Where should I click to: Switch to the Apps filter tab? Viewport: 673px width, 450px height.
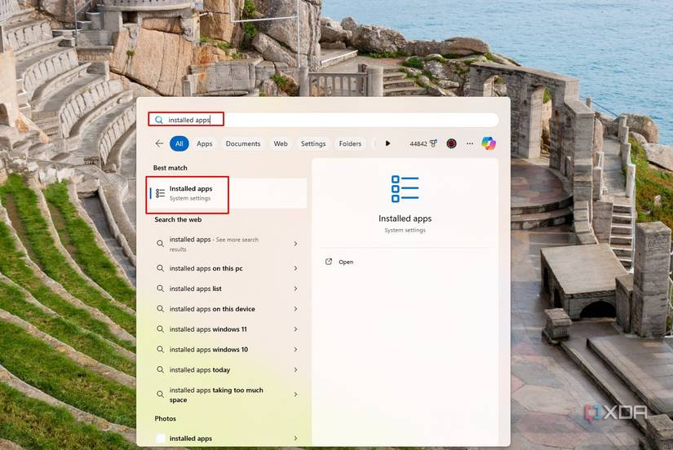(204, 143)
